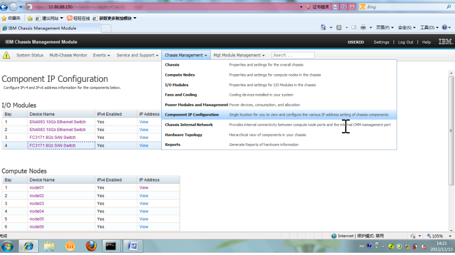Open Windows Explorer folder on taskbar
The height and width of the screenshot is (255, 455).
pyautogui.click(x=49, y=246)
